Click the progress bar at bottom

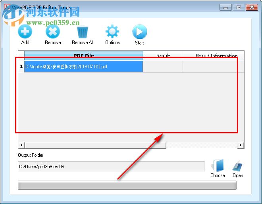click(x=127, y=185)
